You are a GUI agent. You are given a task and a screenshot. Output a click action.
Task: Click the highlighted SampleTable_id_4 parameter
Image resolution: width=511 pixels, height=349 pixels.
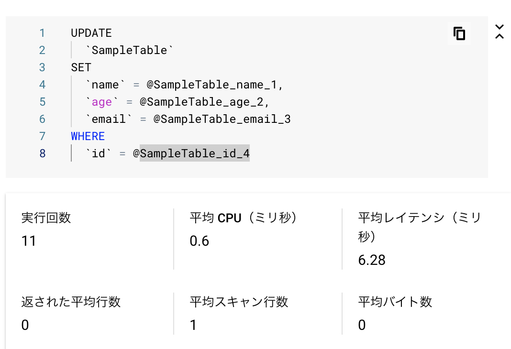coord(195,153)
